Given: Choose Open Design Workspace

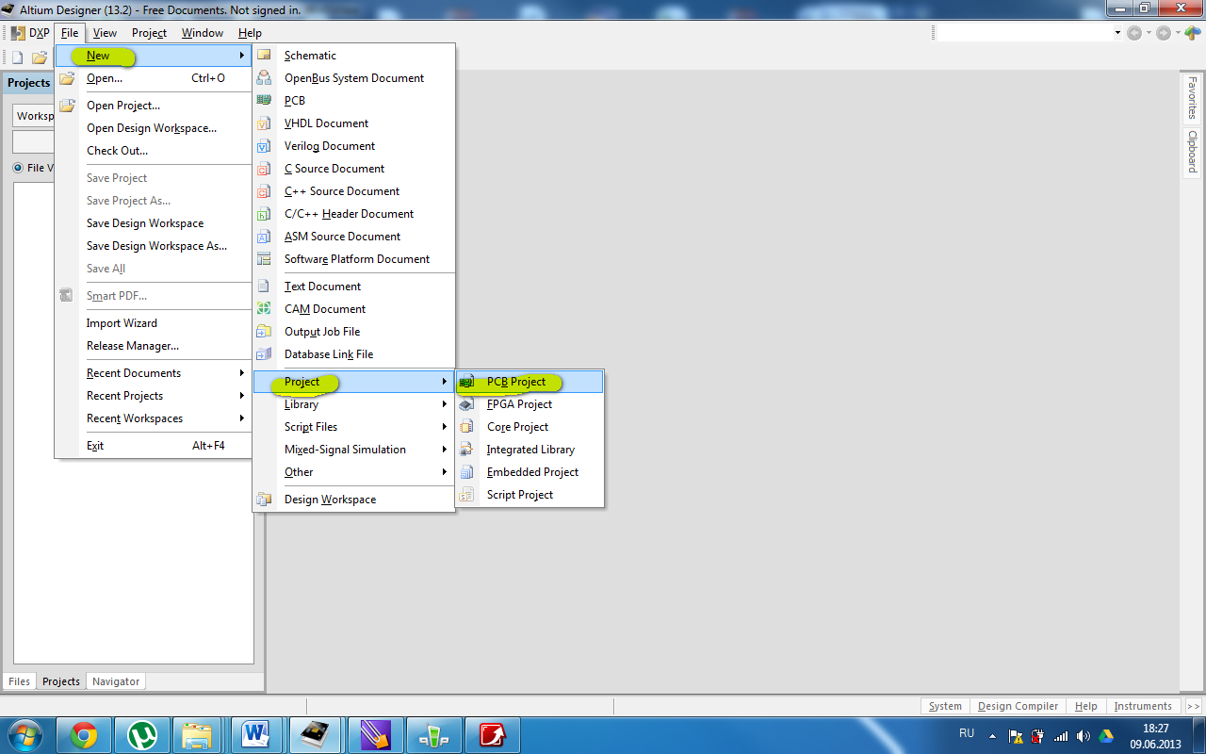Looking at the screenshot, I should (x=153, y=128).
